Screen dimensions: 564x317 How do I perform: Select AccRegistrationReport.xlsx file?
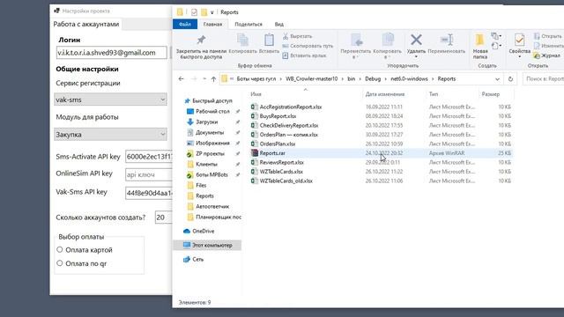coord(291,107)
